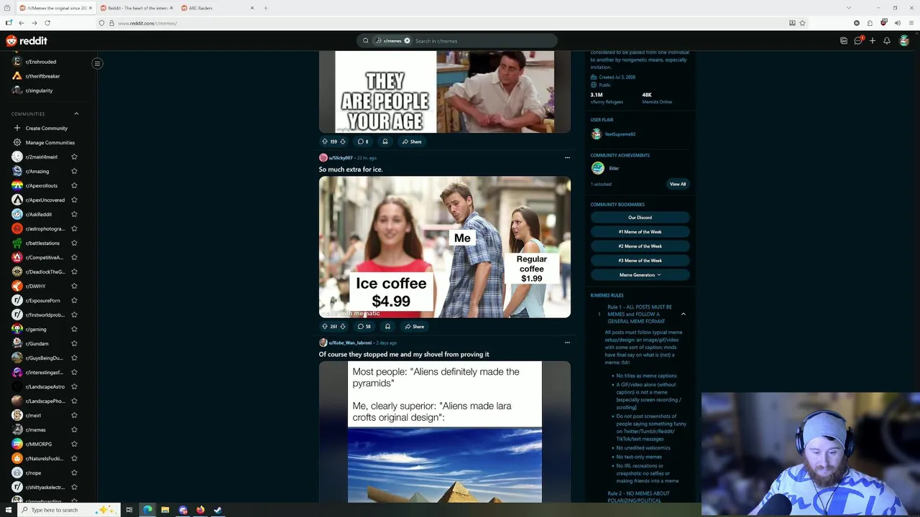Image resolution: width=920 pixels, height=517 pixels.
Task: Share the ice coffee meme post
Action: (414, 327)
